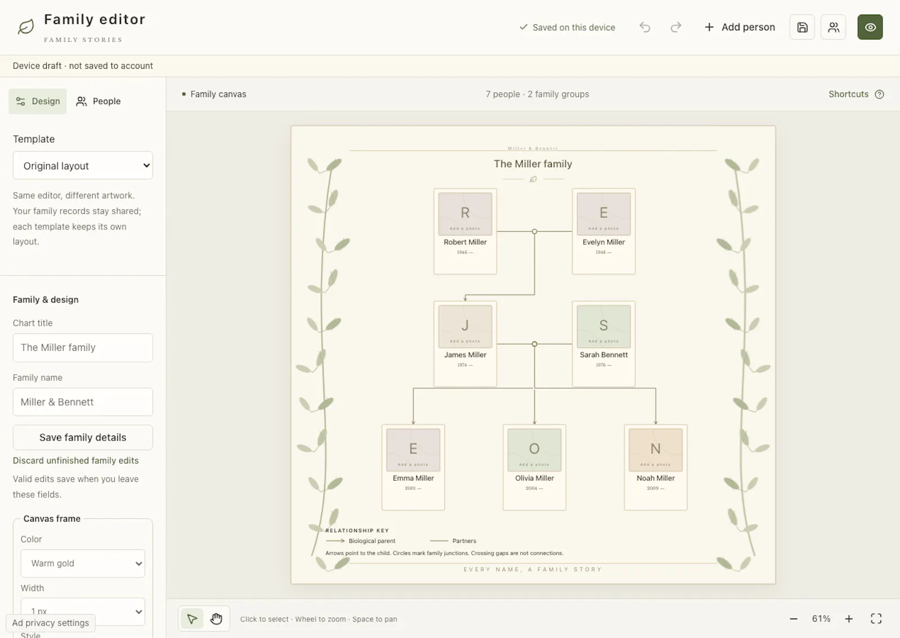This screenshot has width=900, height=638.
Task: Toggle the green eye preview button
Action: coord(870,27)
